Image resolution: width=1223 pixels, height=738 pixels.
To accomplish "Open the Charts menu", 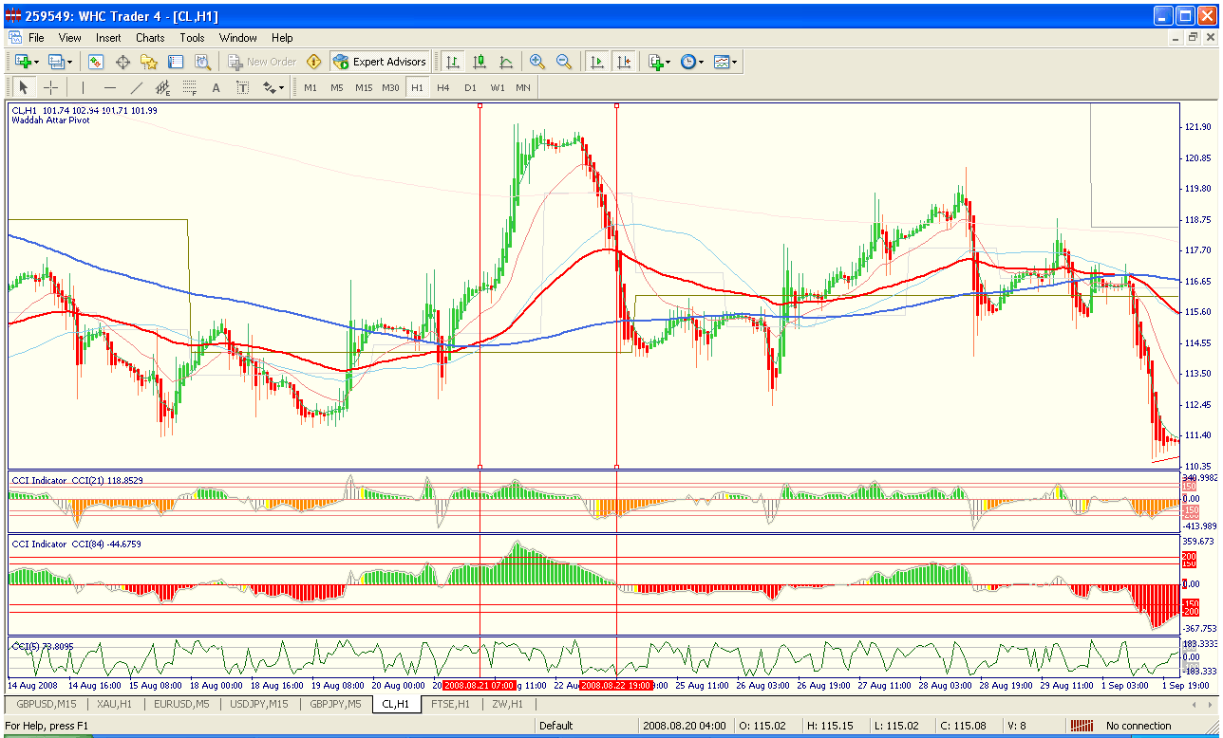I will [x=150, y=38].
